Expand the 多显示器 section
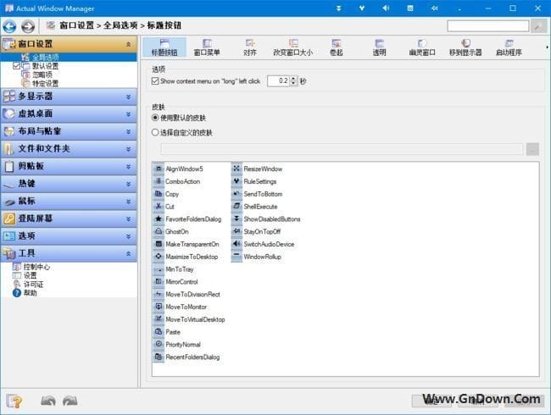 [x=128, y=97]
